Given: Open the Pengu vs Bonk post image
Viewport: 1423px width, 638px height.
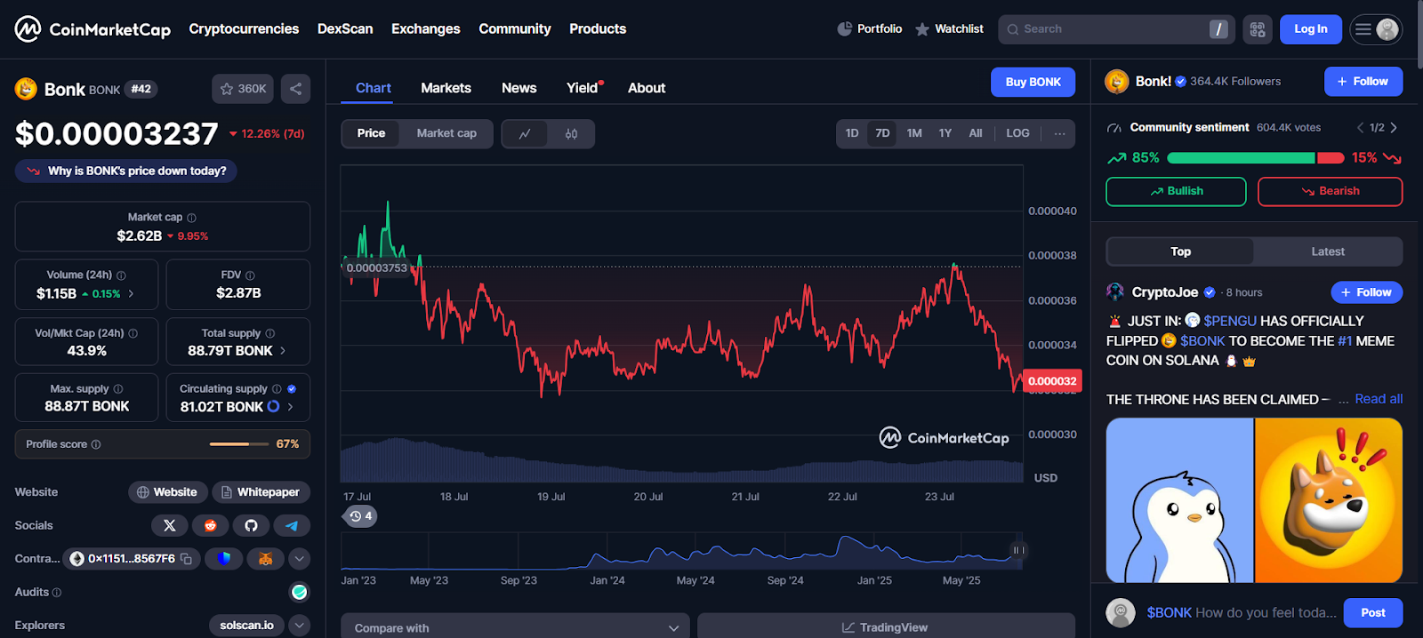Looking at the screenshot, I should [x=1254, y=500].
